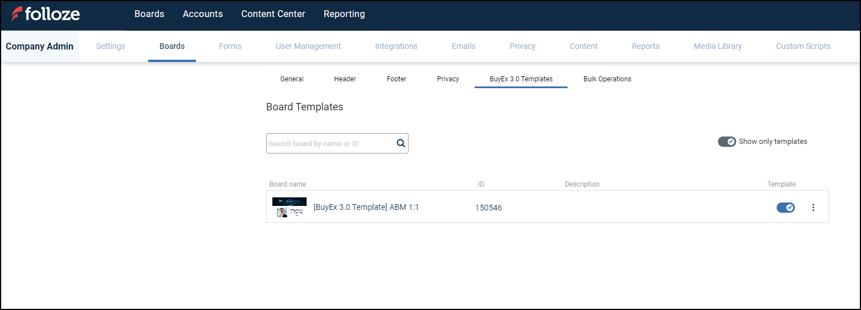Open the three-dot menu for ABM 1:1
861x310 pixels.
click(x=813, y=208)
